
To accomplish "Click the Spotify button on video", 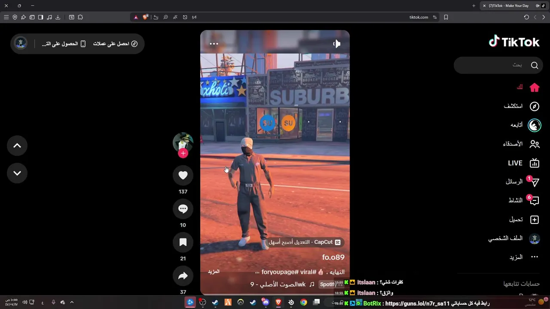I will point(330,284).
